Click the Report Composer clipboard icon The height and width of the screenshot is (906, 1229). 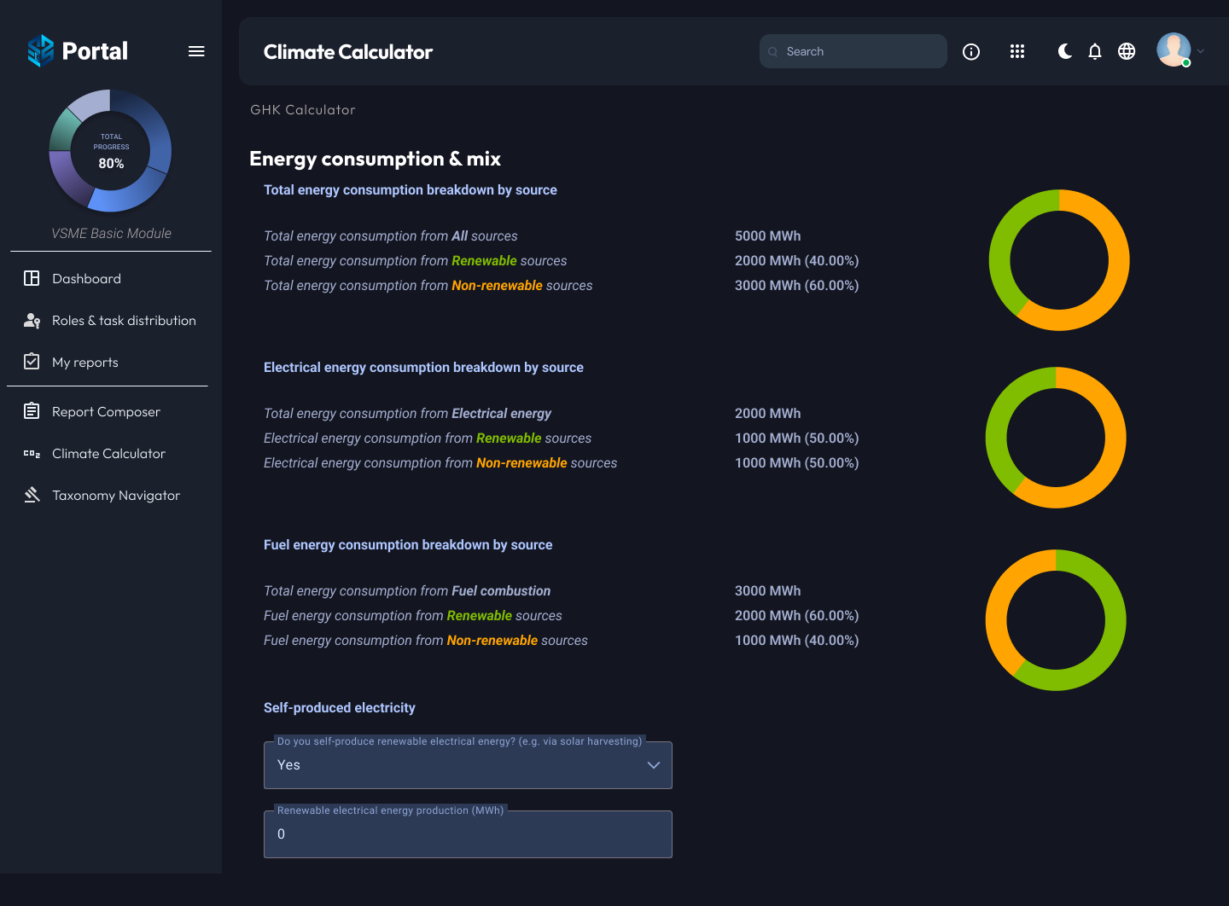(x=32, y=410)
